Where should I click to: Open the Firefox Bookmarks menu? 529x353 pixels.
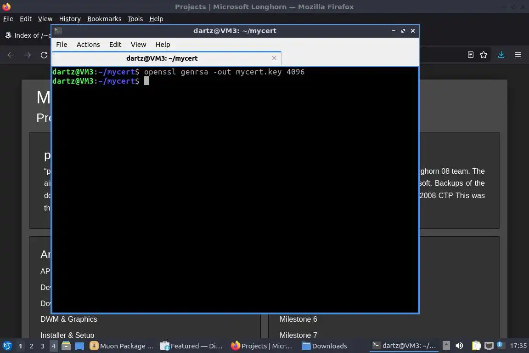104,19
